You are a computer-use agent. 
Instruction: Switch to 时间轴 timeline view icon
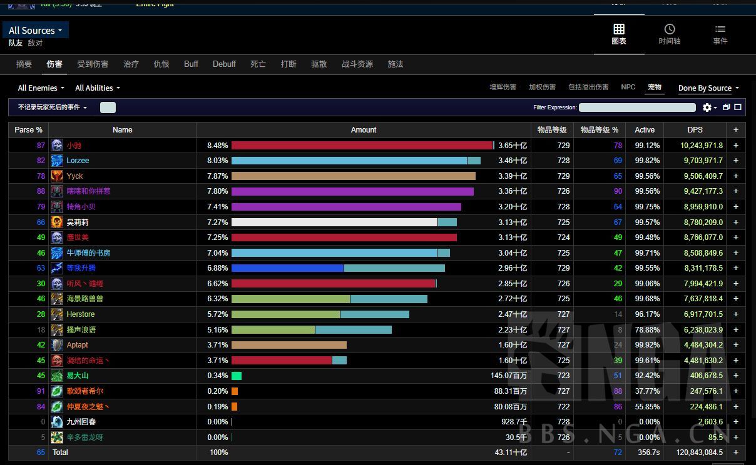tap(669, 29)
